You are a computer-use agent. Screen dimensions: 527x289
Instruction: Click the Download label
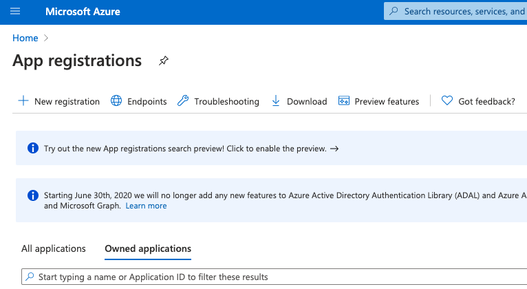307,101
